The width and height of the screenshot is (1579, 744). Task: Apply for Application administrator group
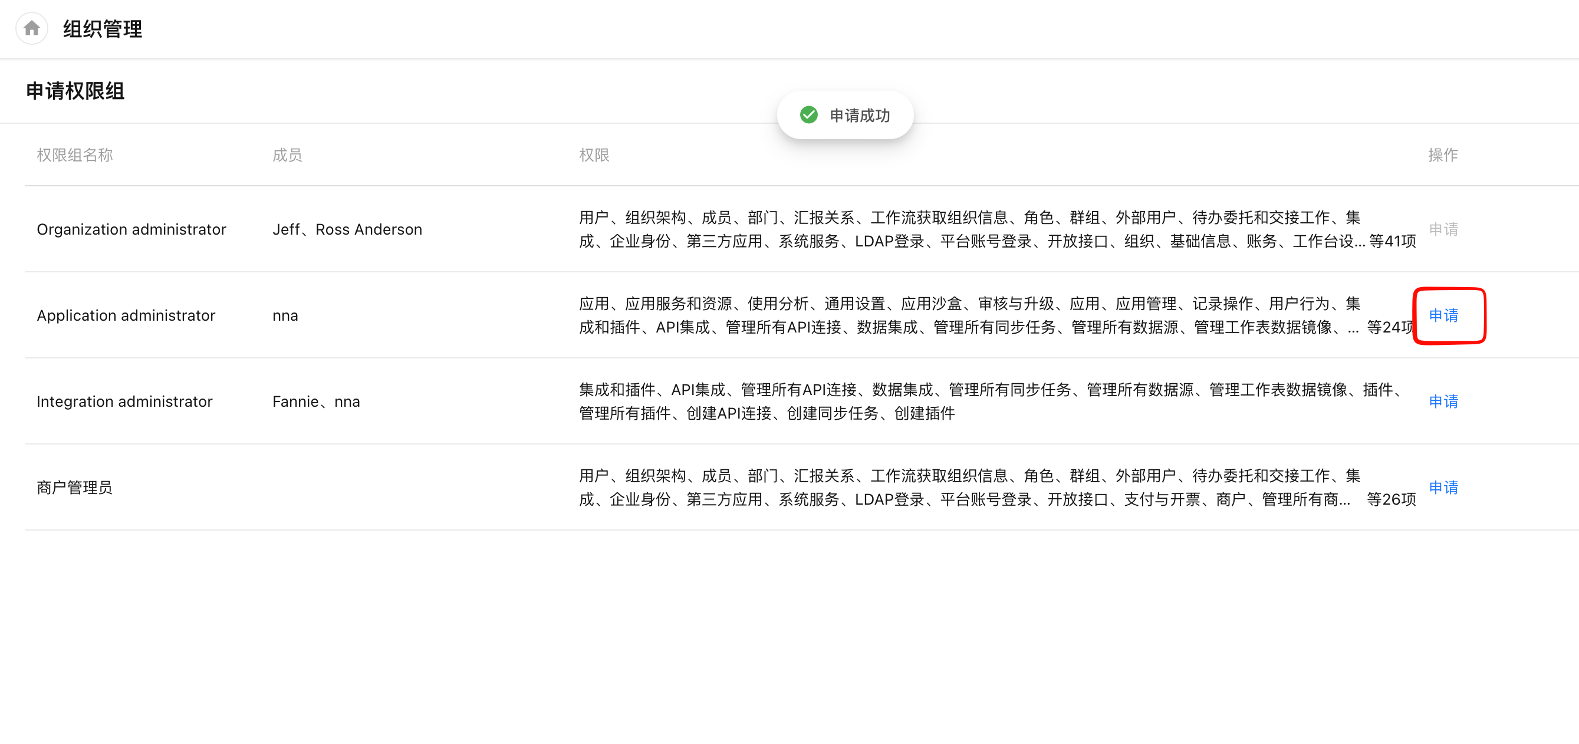(x=1443, y=315)
